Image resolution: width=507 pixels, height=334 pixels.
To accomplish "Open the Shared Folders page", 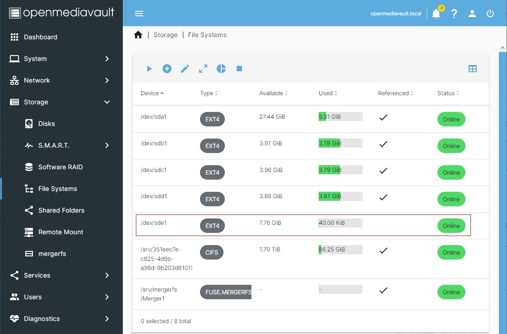I will 62,210.
